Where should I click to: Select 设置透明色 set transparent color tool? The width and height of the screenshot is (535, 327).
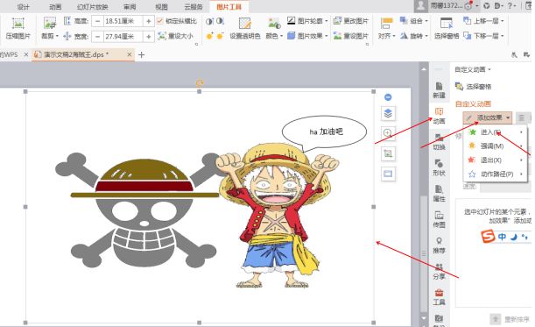(245, 28)
